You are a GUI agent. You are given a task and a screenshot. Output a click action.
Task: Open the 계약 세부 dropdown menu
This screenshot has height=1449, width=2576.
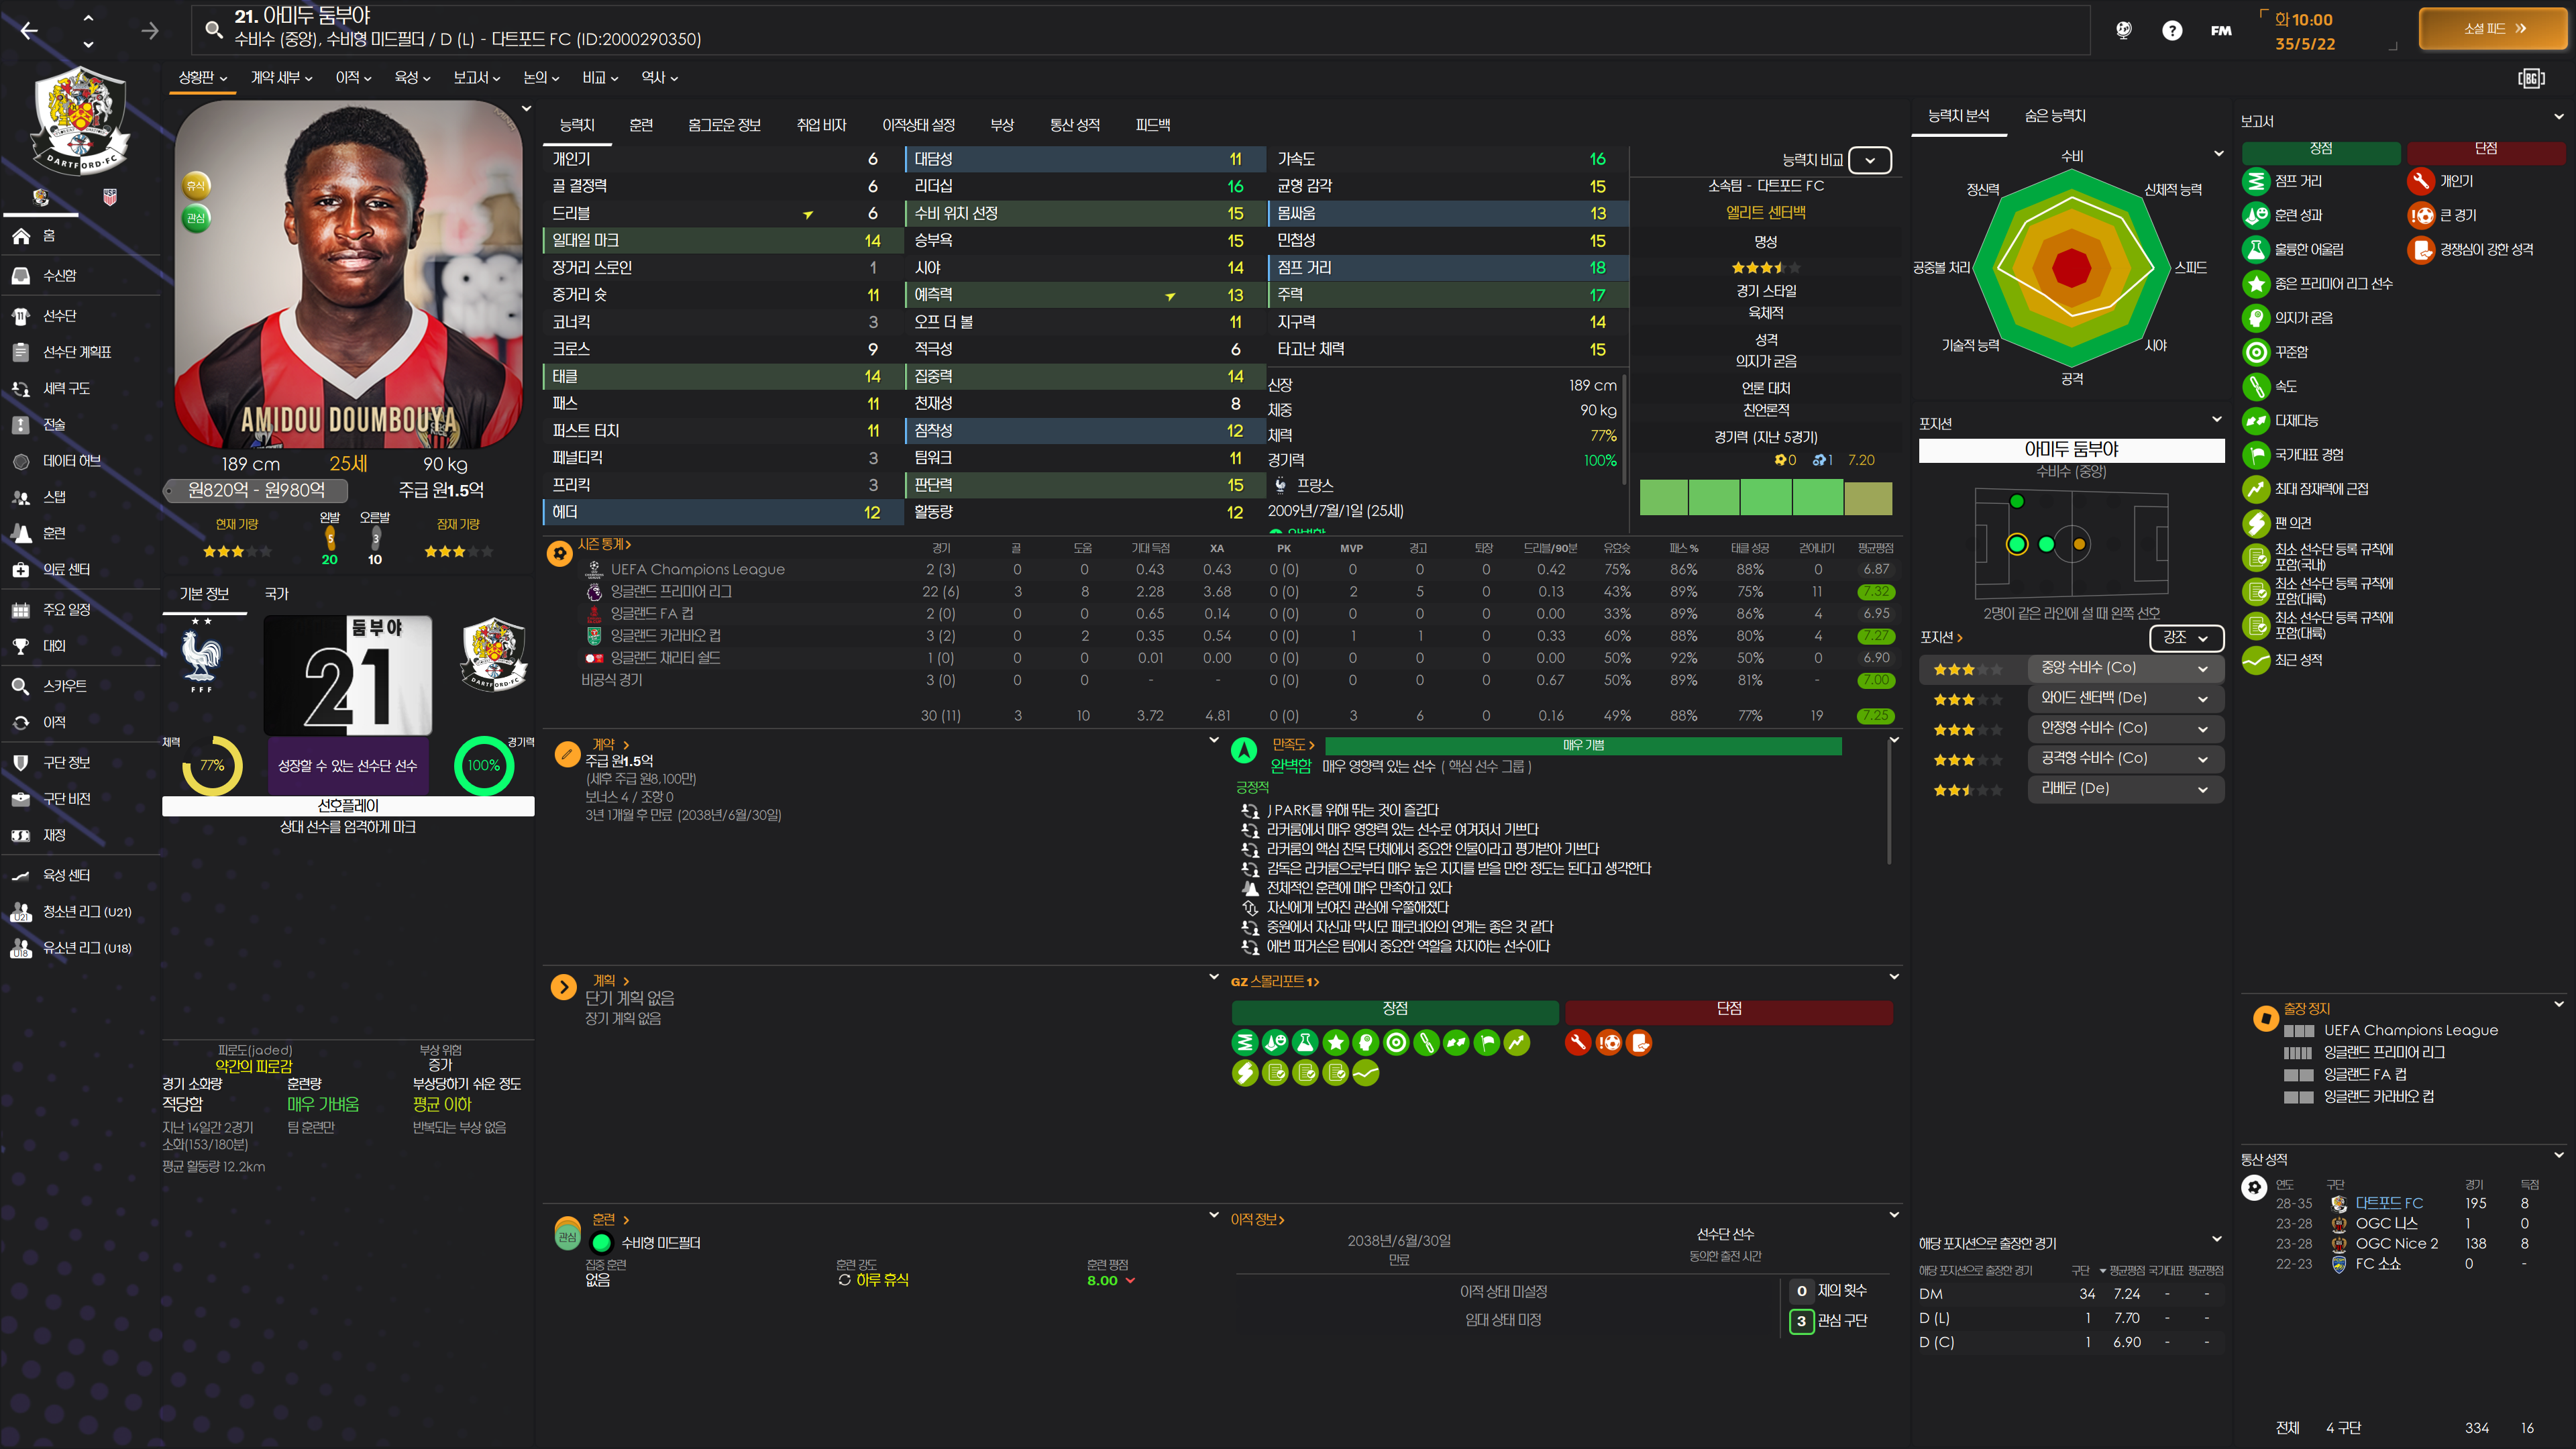click(x=281, y=77)
